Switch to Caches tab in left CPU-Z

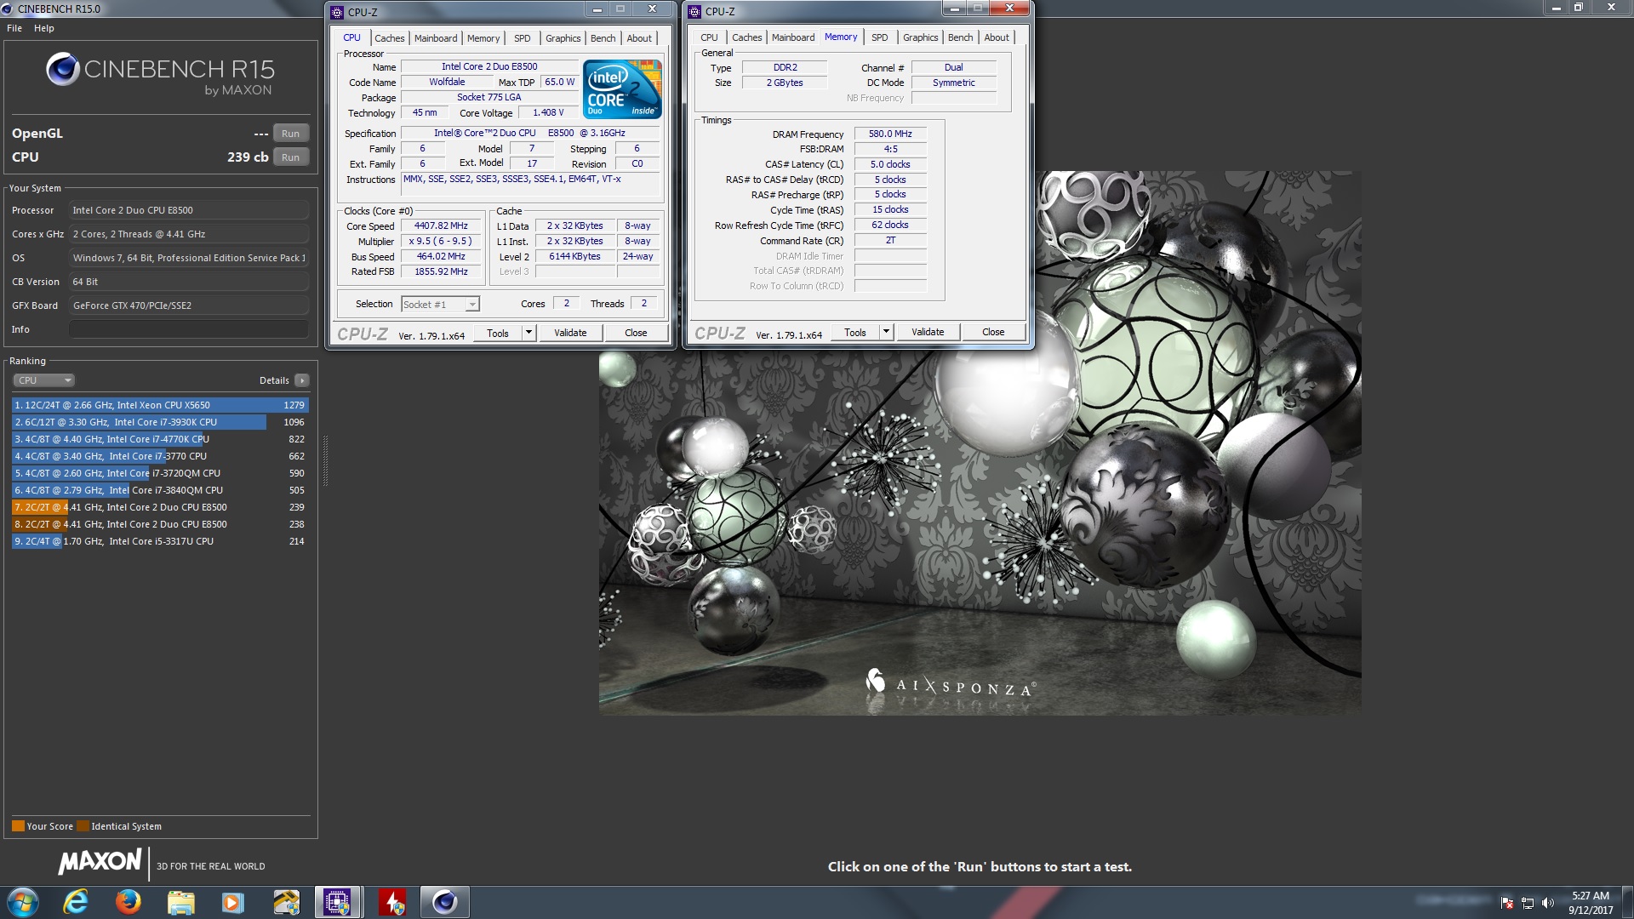[x=389, y=38]
